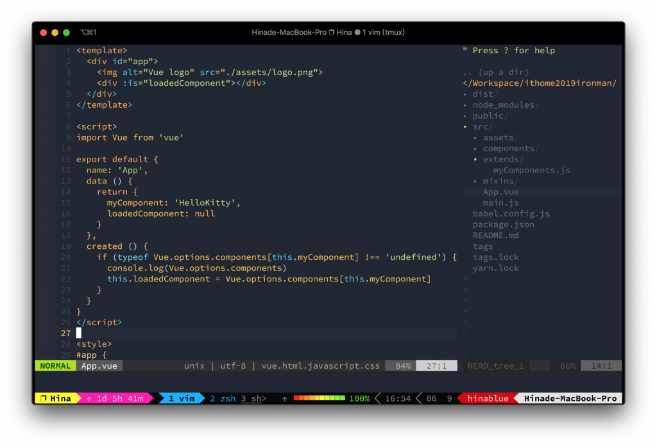Viewport: 657px width, 447px height.
Task: Click the hinablue user segment
Action: (x=488, y=398)
